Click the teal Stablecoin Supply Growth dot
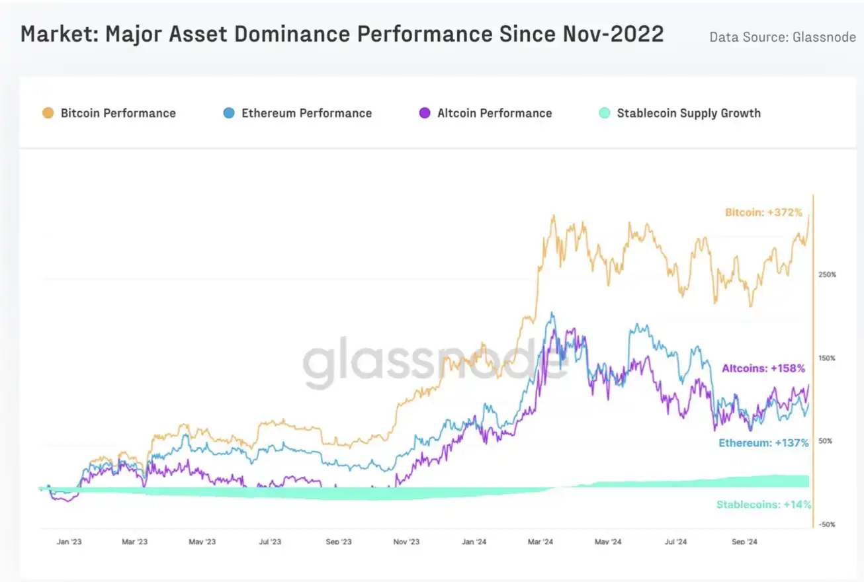Image resolution: width=864 pixels, height=582 pixels. pyautogui.click(x=604, y=113)
